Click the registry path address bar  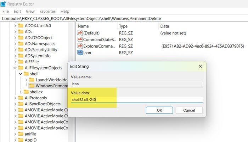click(x=124, y=18)
